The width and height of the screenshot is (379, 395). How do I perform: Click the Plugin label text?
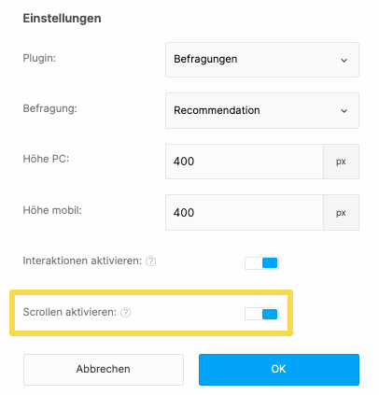point(39,58)
